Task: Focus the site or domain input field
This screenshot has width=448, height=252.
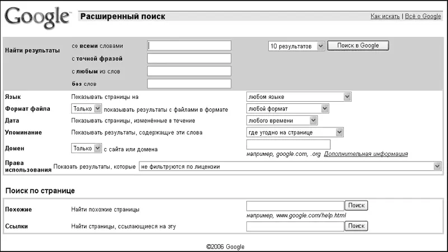Action: click(288, 144)
